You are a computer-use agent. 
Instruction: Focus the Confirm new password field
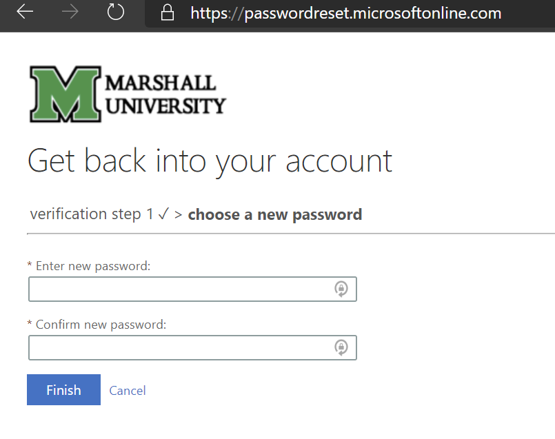(192, 348)
